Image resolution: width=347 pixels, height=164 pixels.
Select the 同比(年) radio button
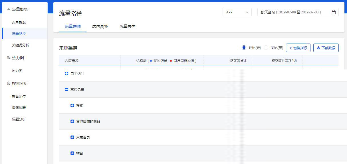[x=266, y=48]
